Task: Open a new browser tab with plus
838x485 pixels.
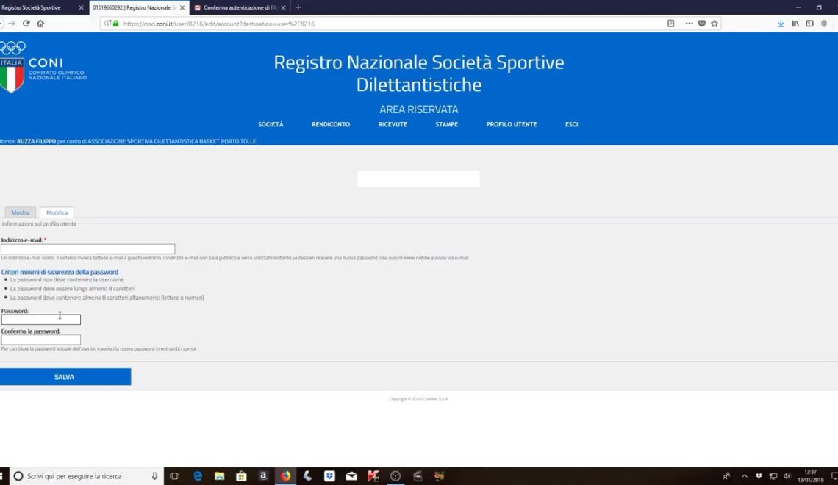Action: pos(298,7)
